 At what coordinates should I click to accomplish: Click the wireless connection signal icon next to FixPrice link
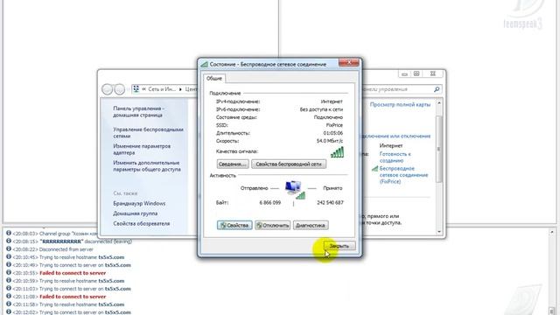pos(374,169)
